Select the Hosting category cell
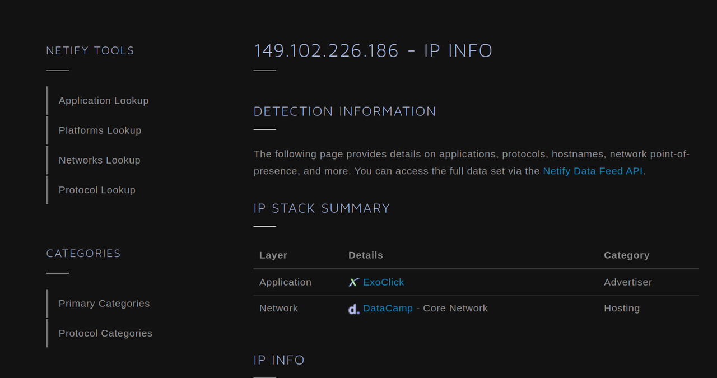The image size is (717, 378). pos(621,309)
